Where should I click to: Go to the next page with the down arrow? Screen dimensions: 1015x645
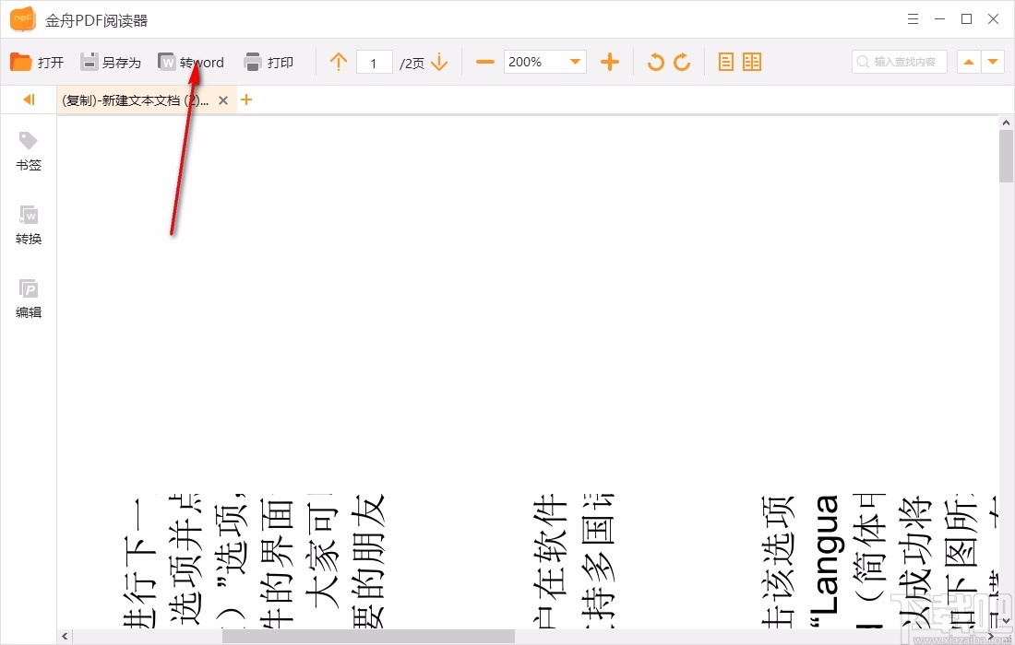(x=440, y=62)
